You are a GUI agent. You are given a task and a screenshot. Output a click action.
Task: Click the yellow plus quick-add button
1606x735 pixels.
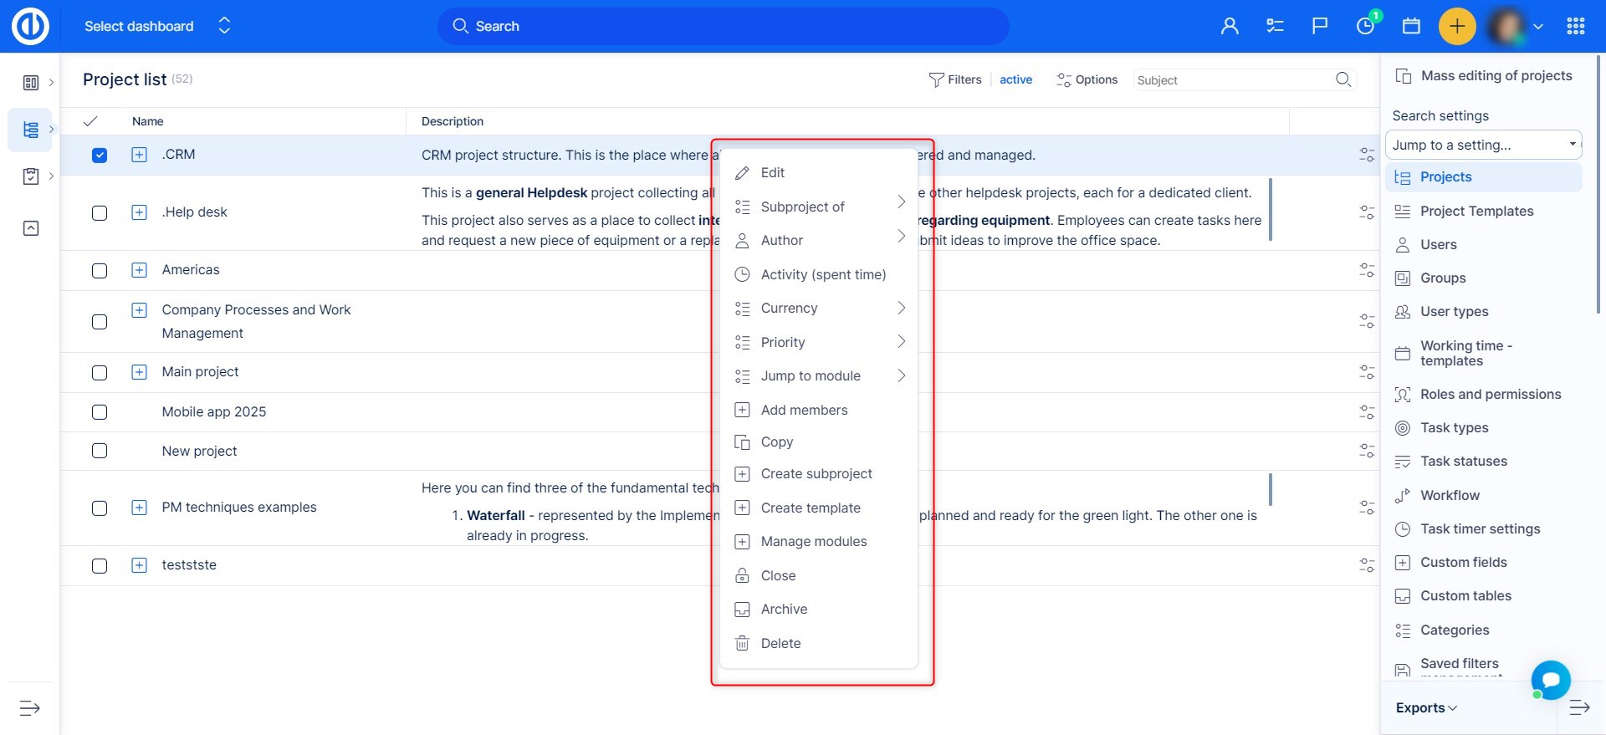pyautogui.click(x=1456, y=27)
